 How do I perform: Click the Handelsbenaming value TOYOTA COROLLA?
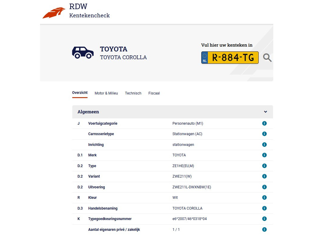tap(187, 208)
